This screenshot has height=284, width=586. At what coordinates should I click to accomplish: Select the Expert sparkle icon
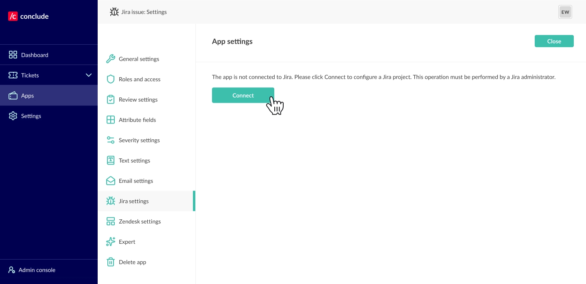111,242
